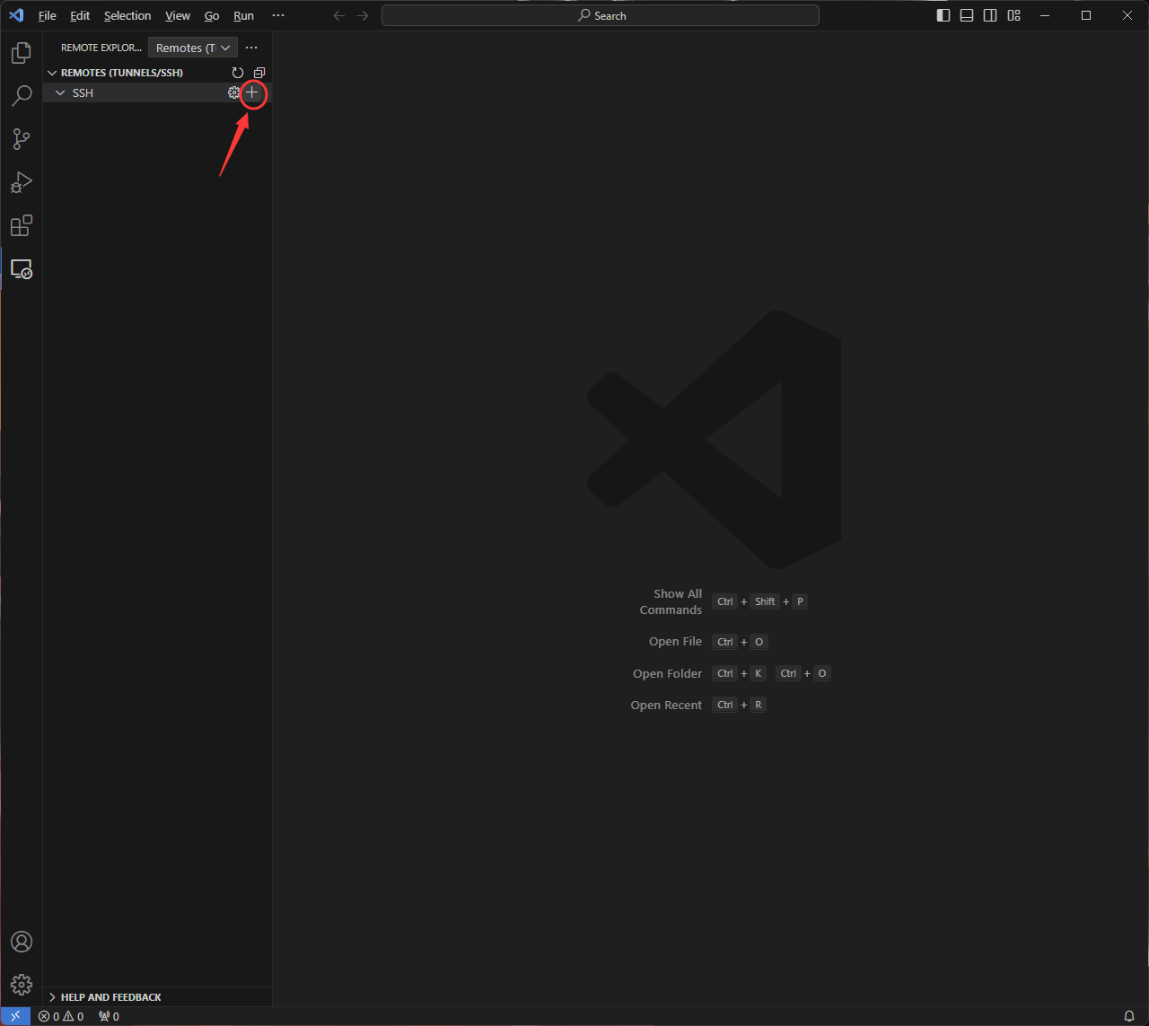Toggle secondary side bar layout icon
This screenshot has height=1026, width=1149.
tap(990, 15)
